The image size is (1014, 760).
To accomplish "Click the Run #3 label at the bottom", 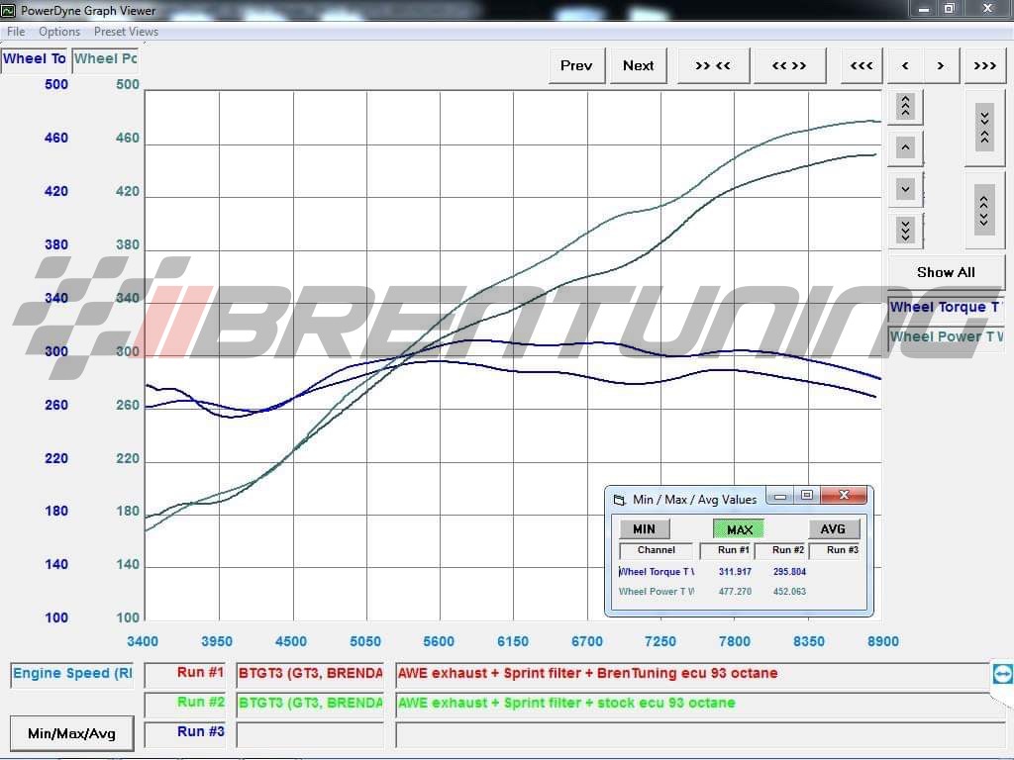I will [185, 733].
